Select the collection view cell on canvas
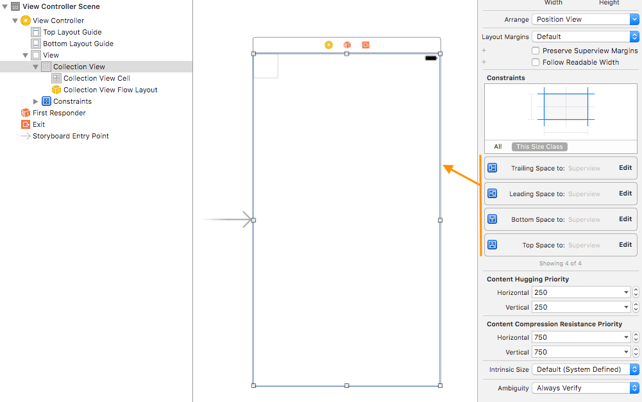Viewport: 642px width, 402px height. 266,65
